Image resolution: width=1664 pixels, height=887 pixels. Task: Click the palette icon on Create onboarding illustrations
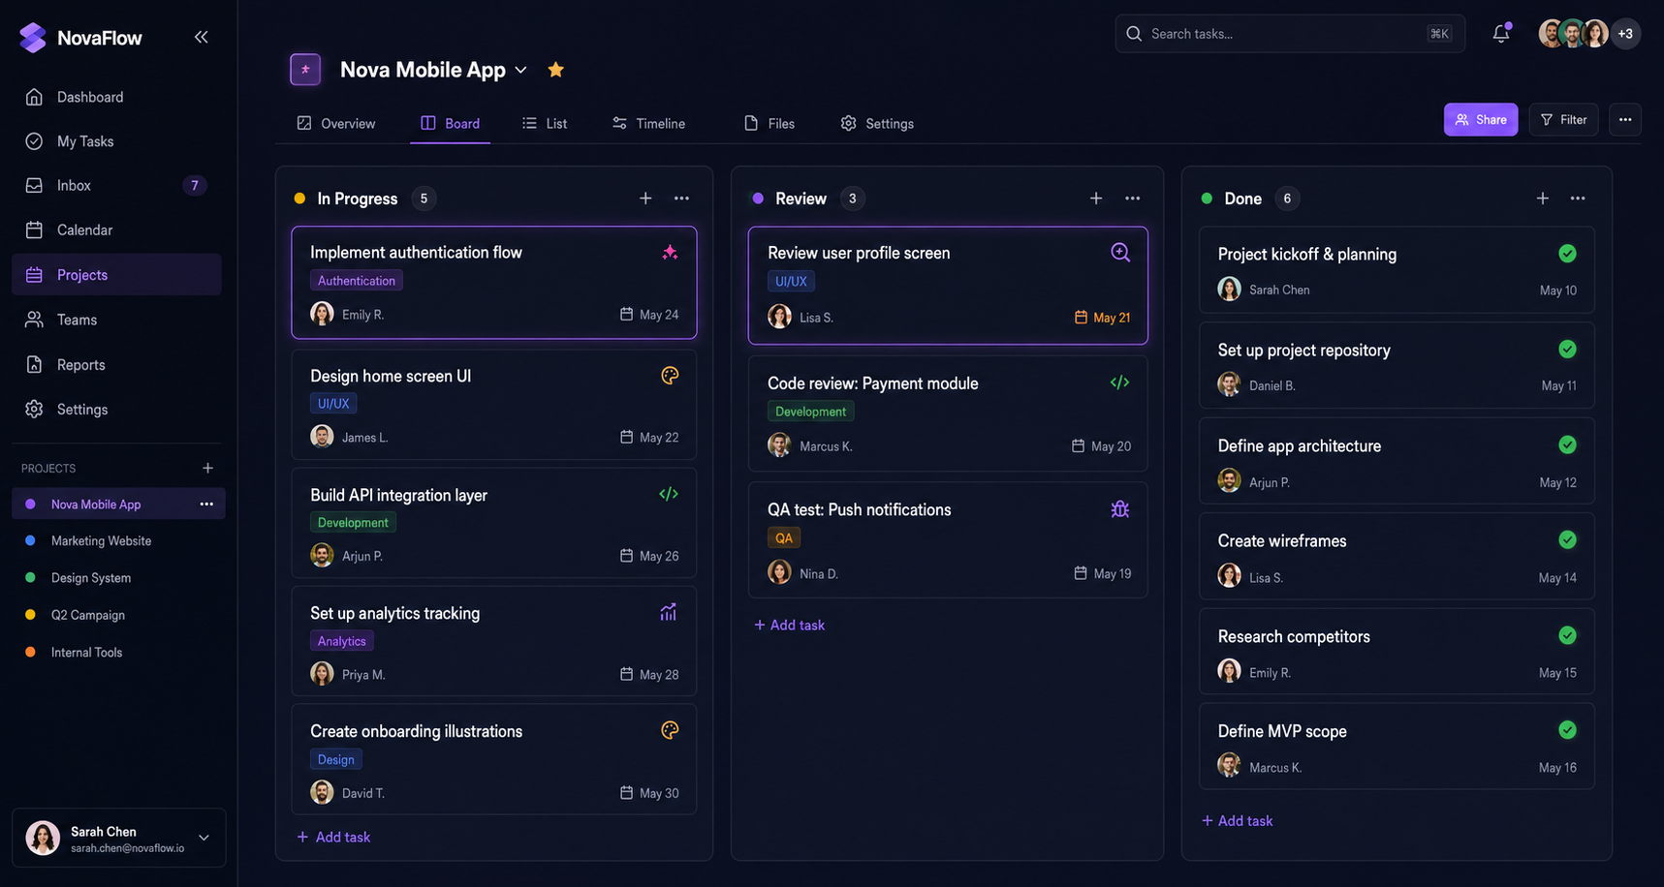point(670,730)
